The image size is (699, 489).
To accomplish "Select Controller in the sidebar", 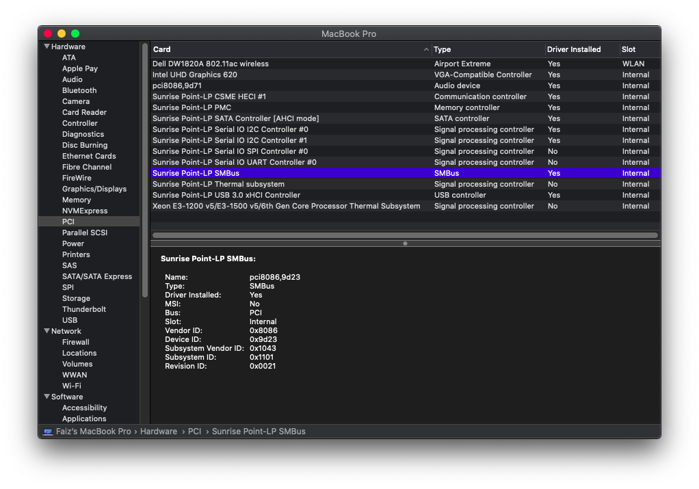I will point(80,123).
